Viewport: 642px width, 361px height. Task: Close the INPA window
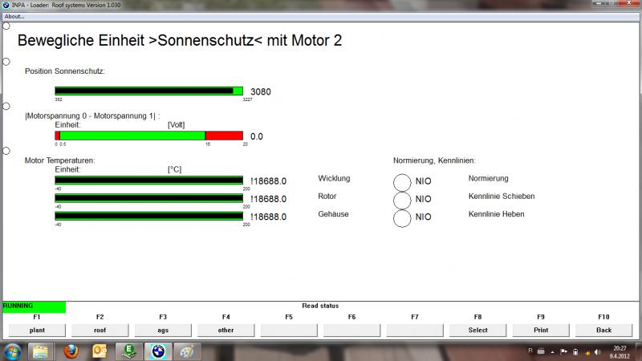click(x=629, y=3)
